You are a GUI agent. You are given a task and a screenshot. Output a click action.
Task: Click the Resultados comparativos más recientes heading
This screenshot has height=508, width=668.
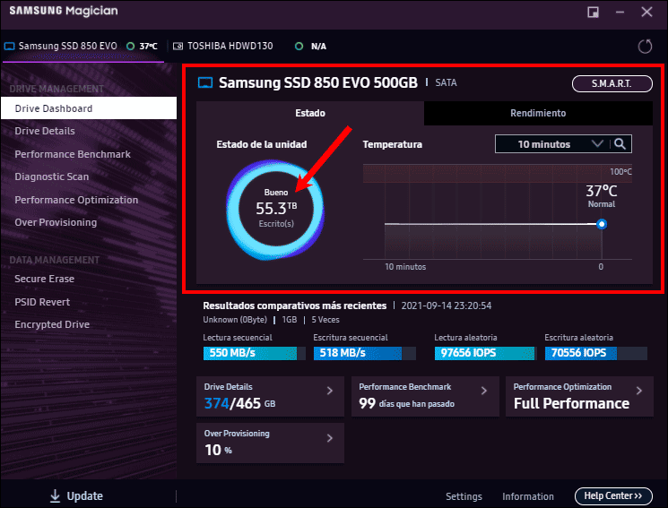click(294, 306)
